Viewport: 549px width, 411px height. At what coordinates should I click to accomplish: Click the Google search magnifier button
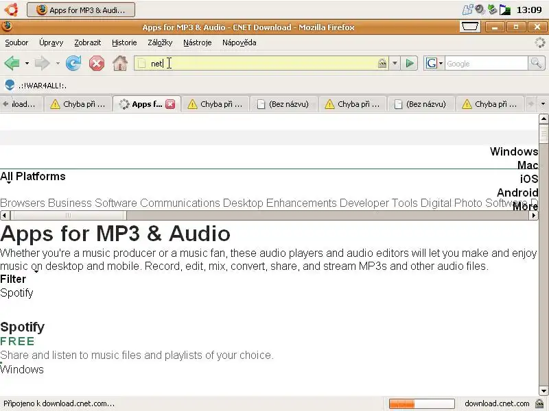536,63
